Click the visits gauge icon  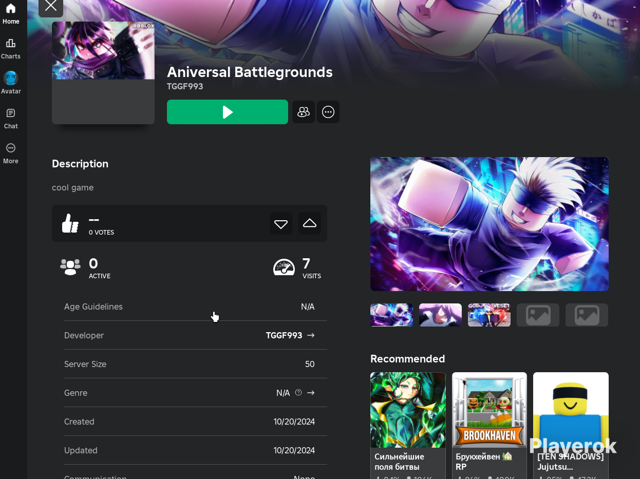[284, 267]
